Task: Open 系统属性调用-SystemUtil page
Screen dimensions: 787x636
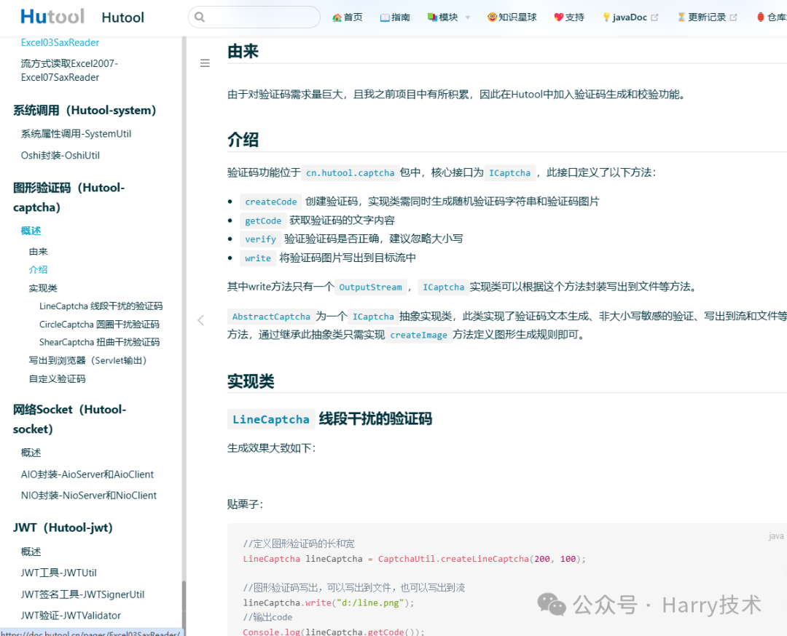Action: click(76, 134)
